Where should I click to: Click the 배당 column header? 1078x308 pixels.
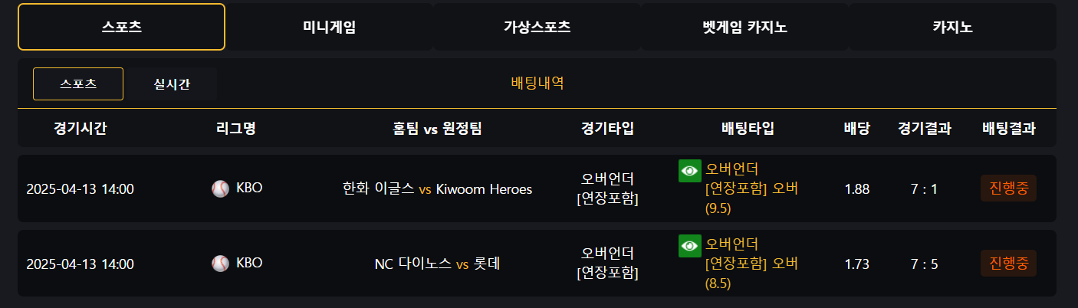(856, 129)
